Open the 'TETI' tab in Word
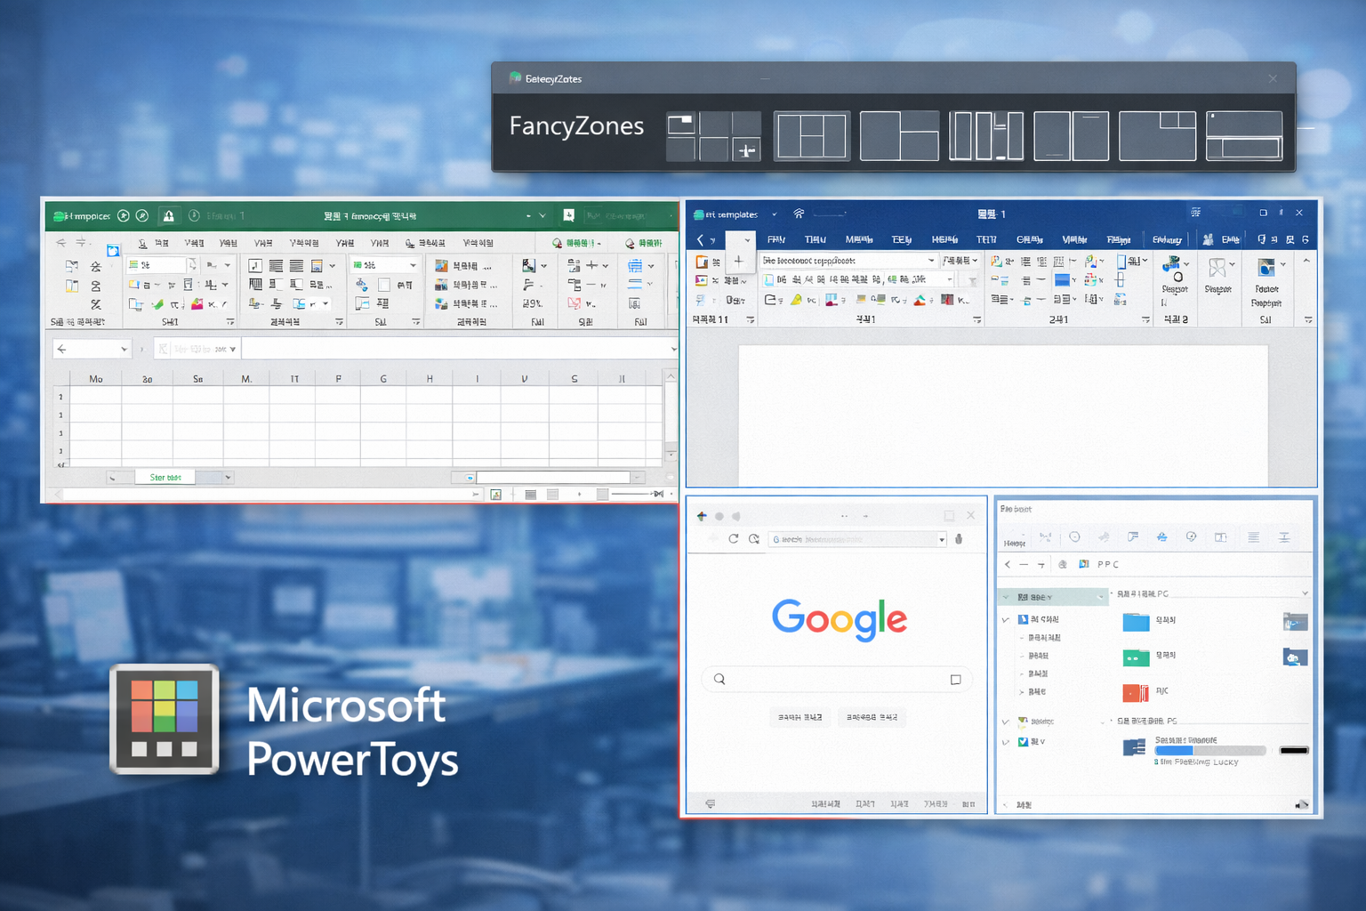 tap(986, 239)
